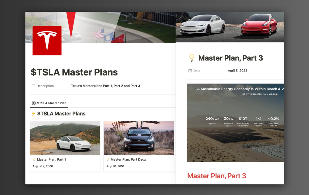
Task: Select the Date property label
Action: tap(197, 71)
